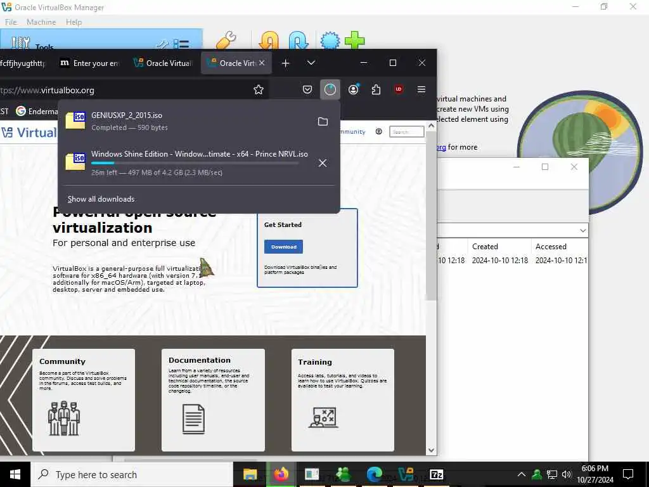Screen dimensions: 649x487
Task: Open the network icon in the system tray
Action: click(x=552, y=474)
